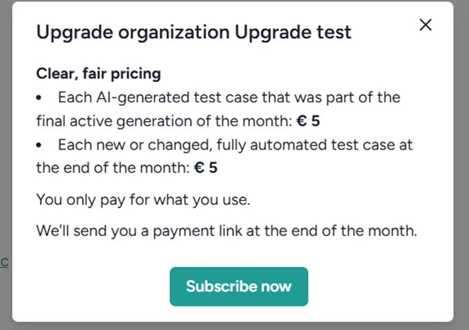Image resolution: width=469 pixels, height=330 pixels.
Task: Click the "Upgrade organization" words in the title
Action: coord(133,32)
